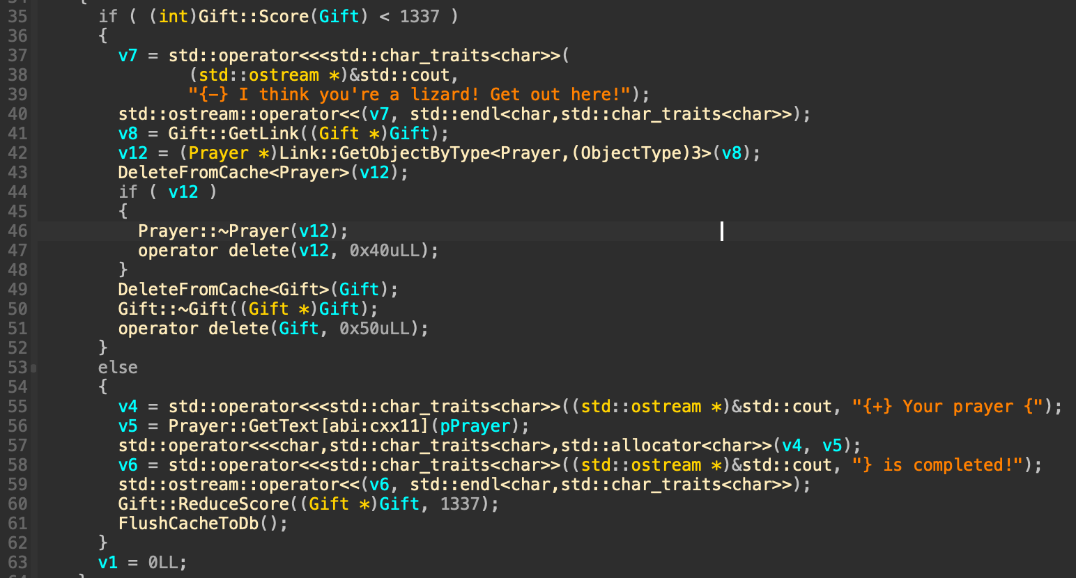
Task: Select the "} is completed!" string
Action: point(937,464)
